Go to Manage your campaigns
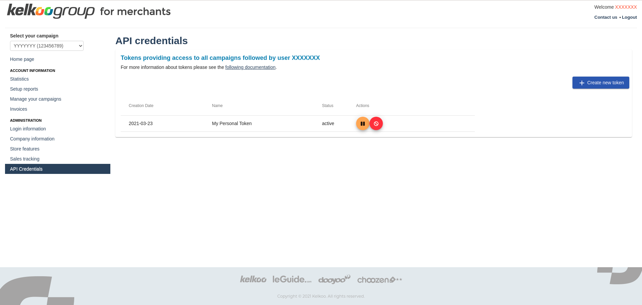 pyautogui.click(x=35, y=99)
